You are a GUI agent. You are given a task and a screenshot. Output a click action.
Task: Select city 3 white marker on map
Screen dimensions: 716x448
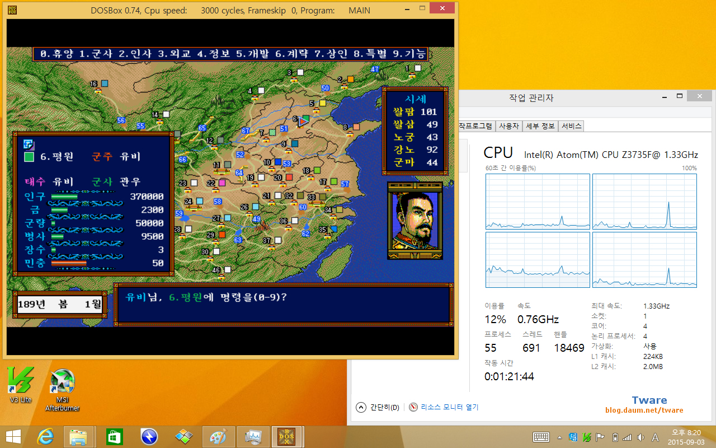click(x=300, y=72)
